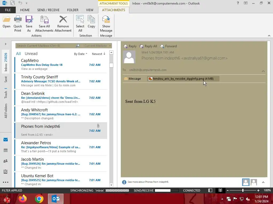Screen dimensions: 273x204
Task: Switch to the SEND / RECEIVE tab
Action: point(48,10)
